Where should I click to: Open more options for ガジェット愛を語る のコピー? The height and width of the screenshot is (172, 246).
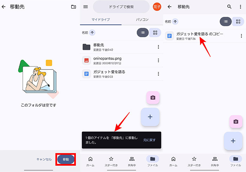[241, 36]
